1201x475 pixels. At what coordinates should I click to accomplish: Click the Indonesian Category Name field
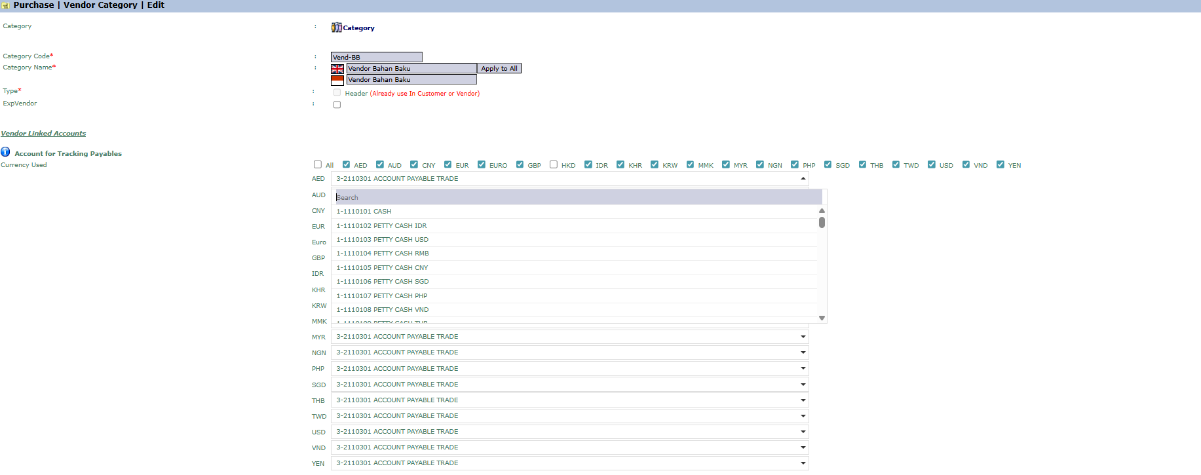point(411,80)
